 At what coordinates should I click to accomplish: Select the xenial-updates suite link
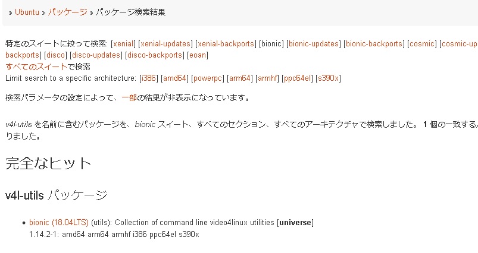coord(165,44)
